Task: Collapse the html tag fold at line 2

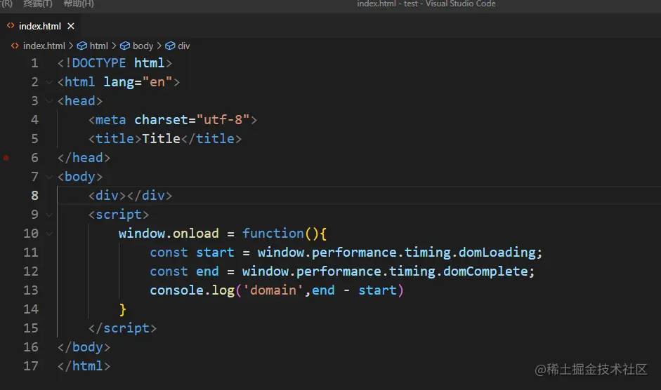Action: tap(49, 82)
